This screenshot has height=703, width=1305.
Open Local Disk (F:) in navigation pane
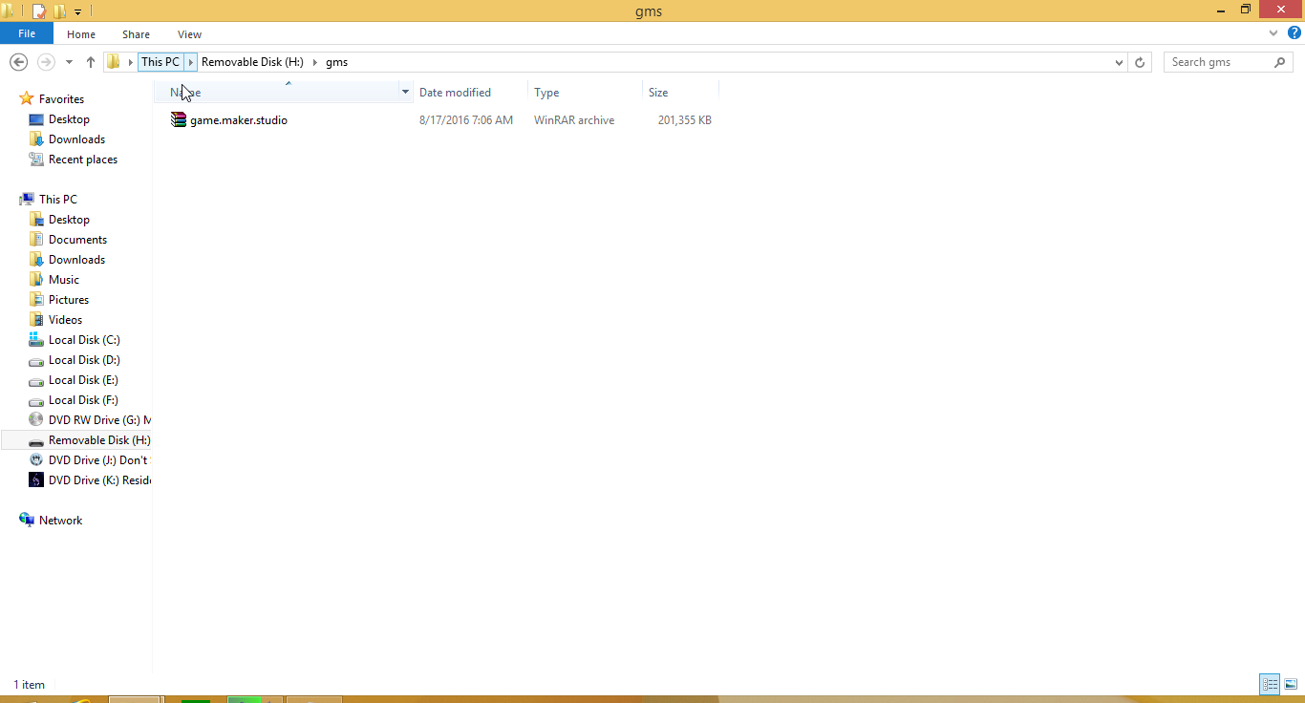[x=83, y=400]
